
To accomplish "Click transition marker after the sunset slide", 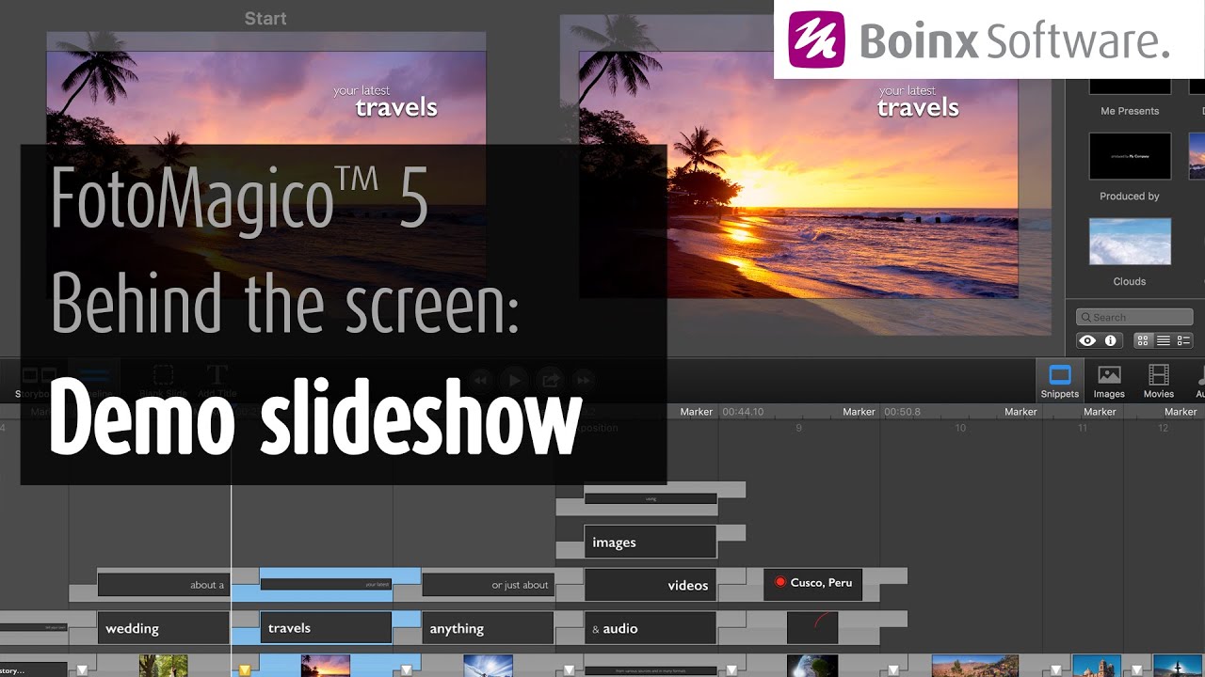I will point(407,670).
